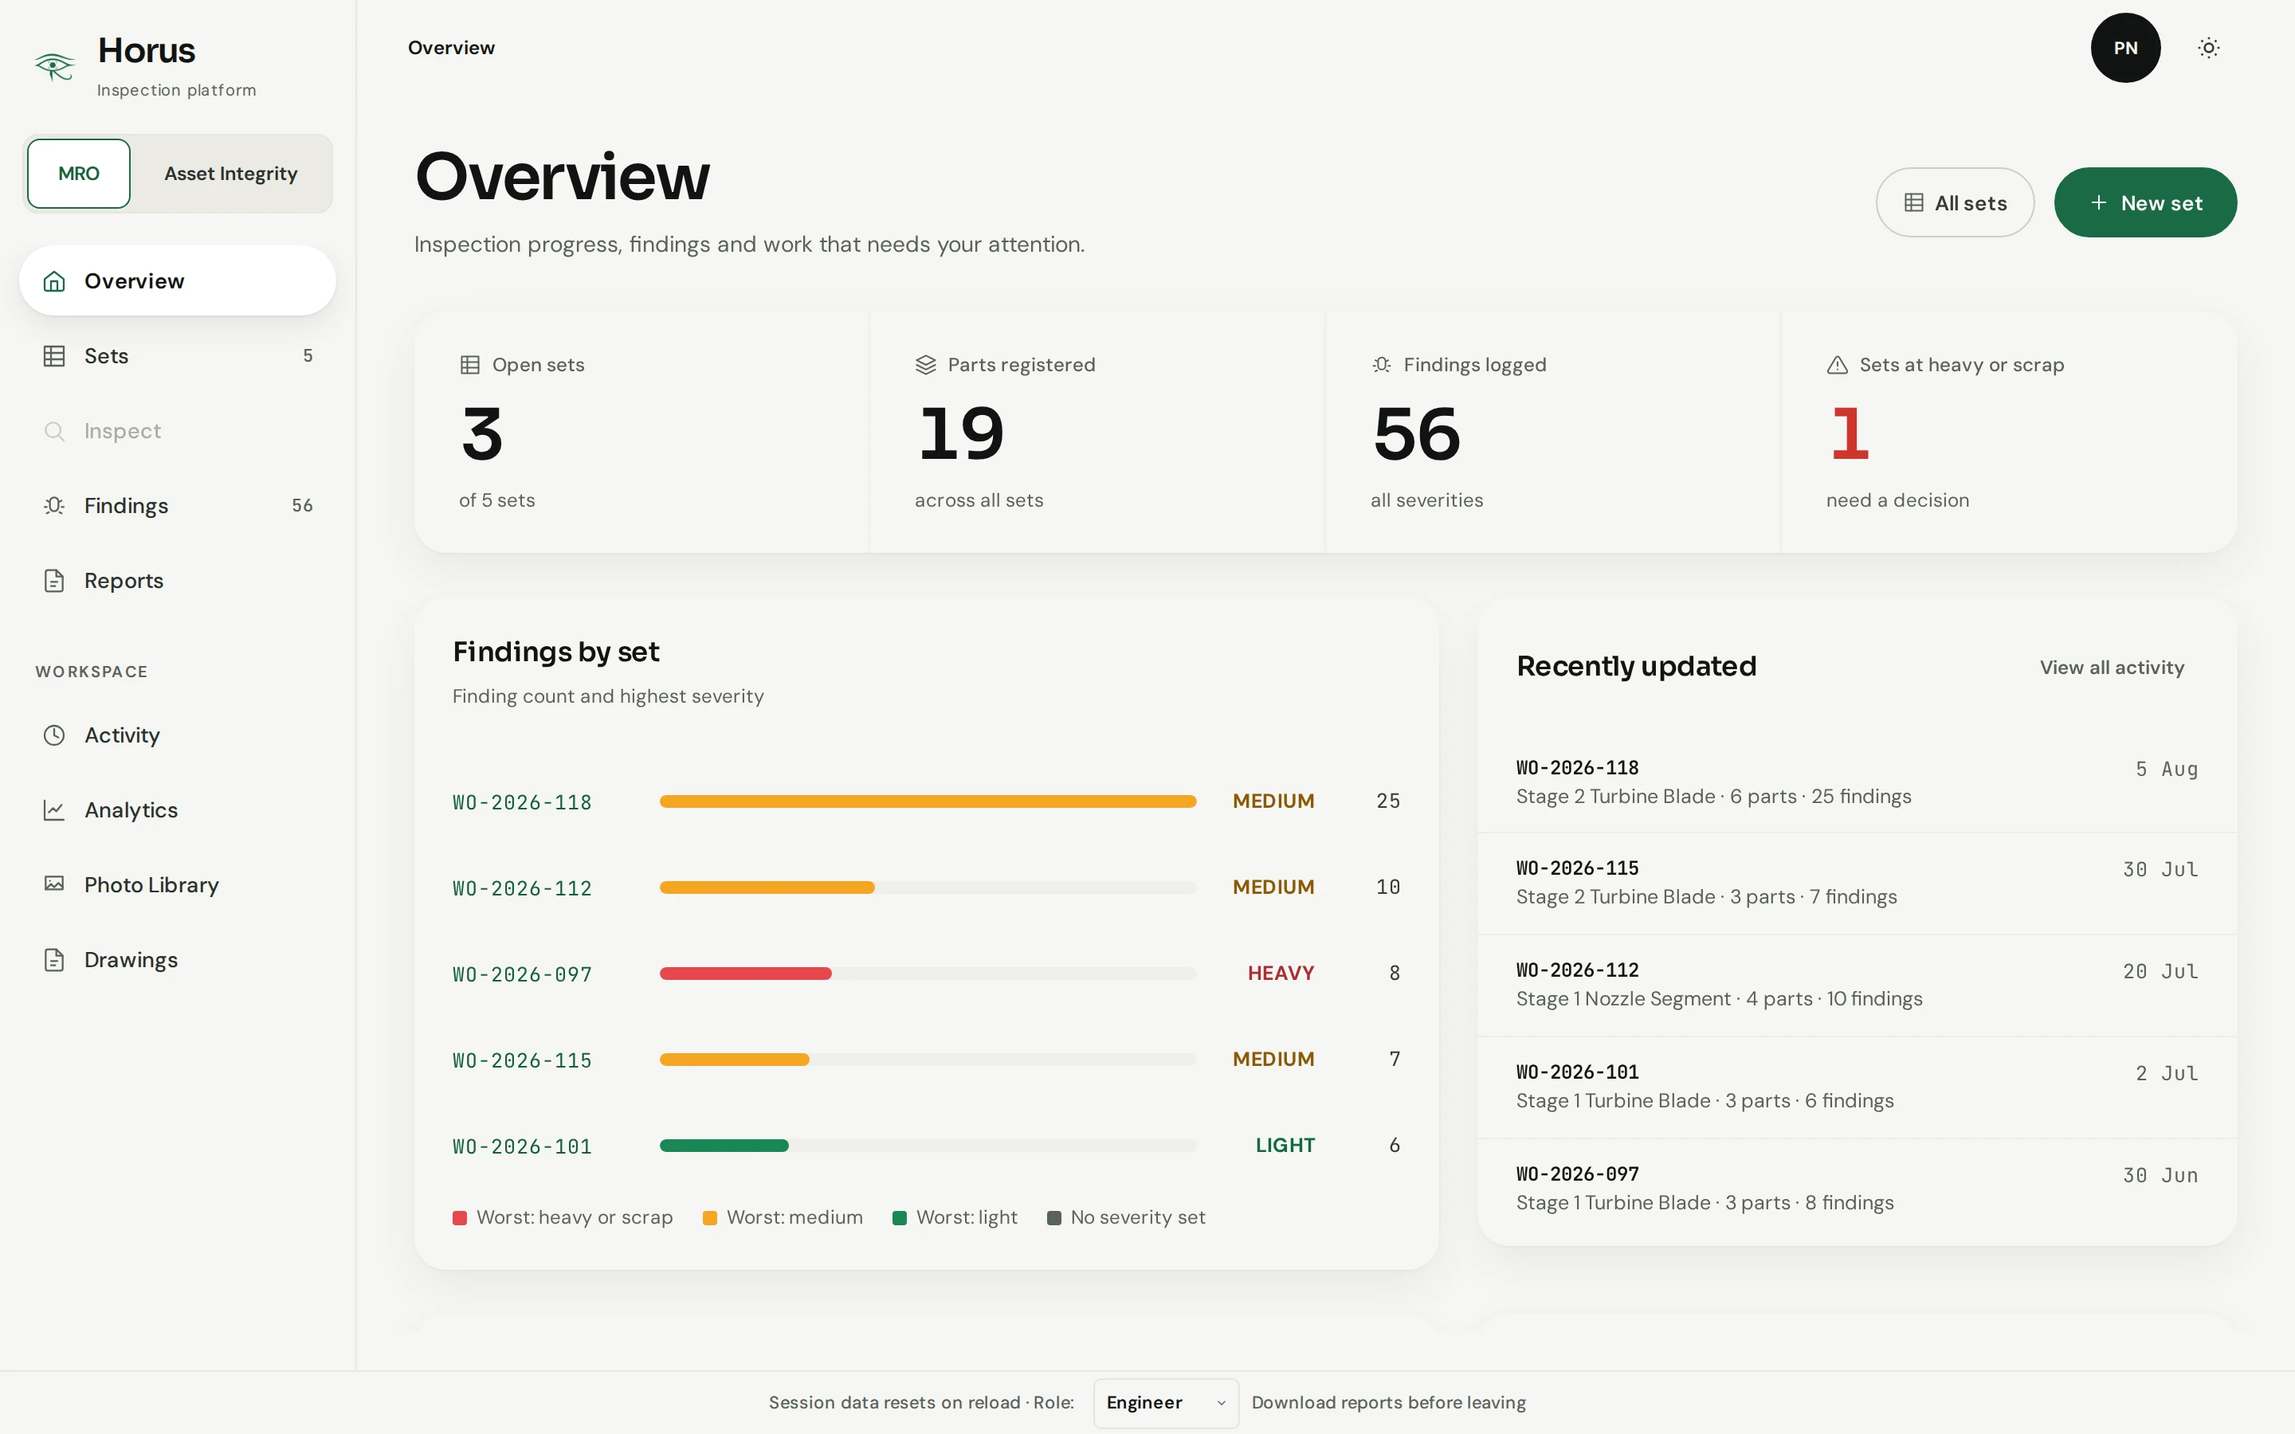Viewport: 2295px width, 1434px height.
Task: Click the Reports document icon
Action: click(x=54, y=581)
